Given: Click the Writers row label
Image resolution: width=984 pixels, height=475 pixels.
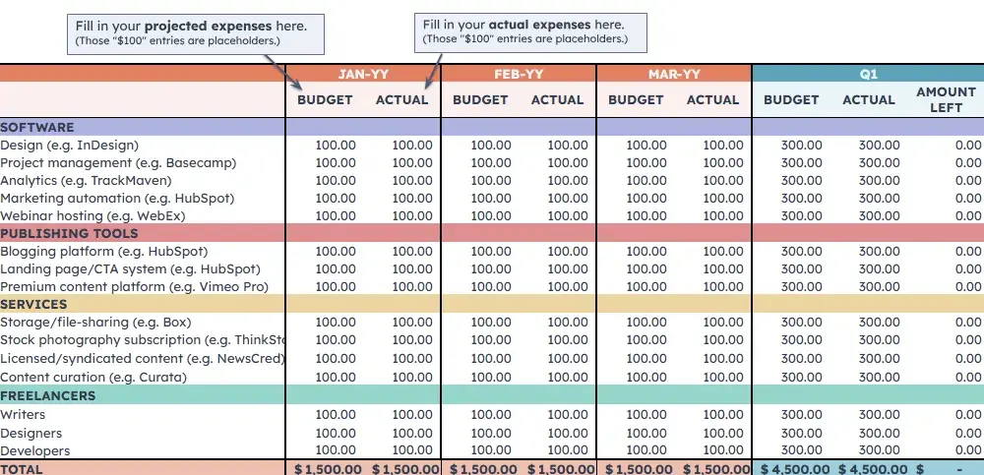Looking at the screenshot, I should 23,415.
